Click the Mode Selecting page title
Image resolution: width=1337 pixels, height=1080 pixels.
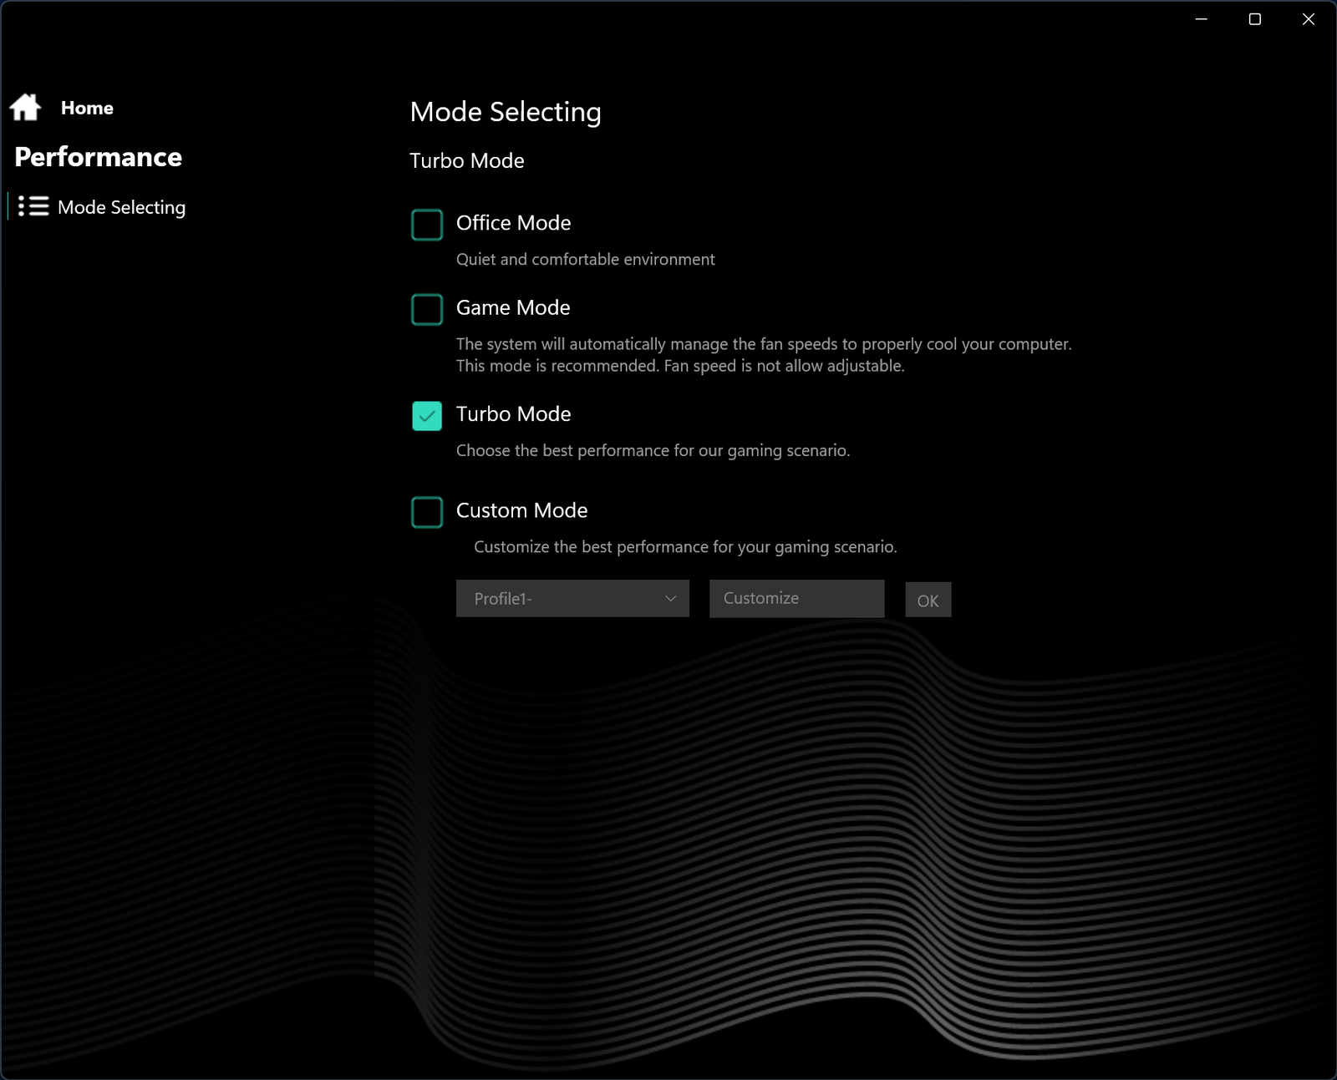(506, 112)
